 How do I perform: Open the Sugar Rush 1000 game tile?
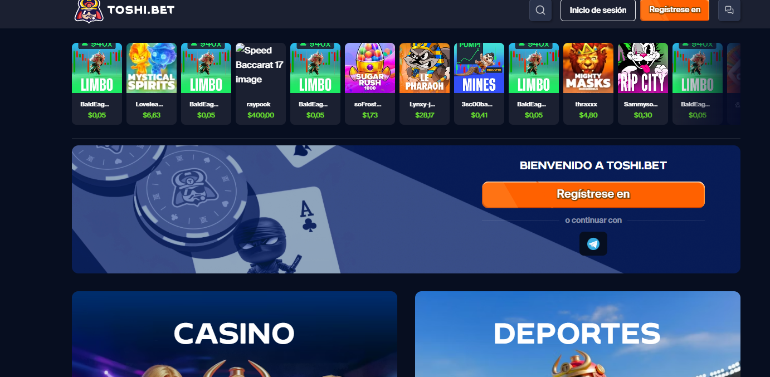(370, 68)
